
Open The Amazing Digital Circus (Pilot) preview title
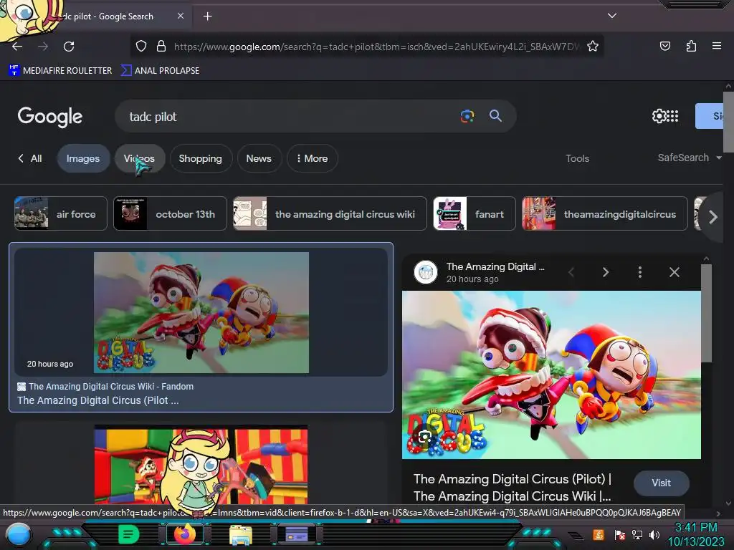click(x=513, y=487)
